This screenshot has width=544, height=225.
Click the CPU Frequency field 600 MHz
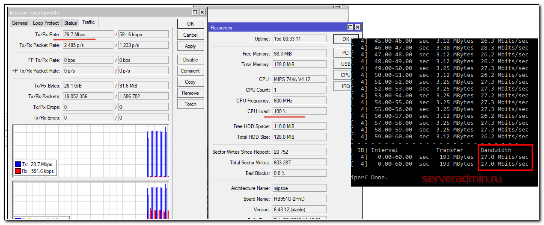(299, 101)
